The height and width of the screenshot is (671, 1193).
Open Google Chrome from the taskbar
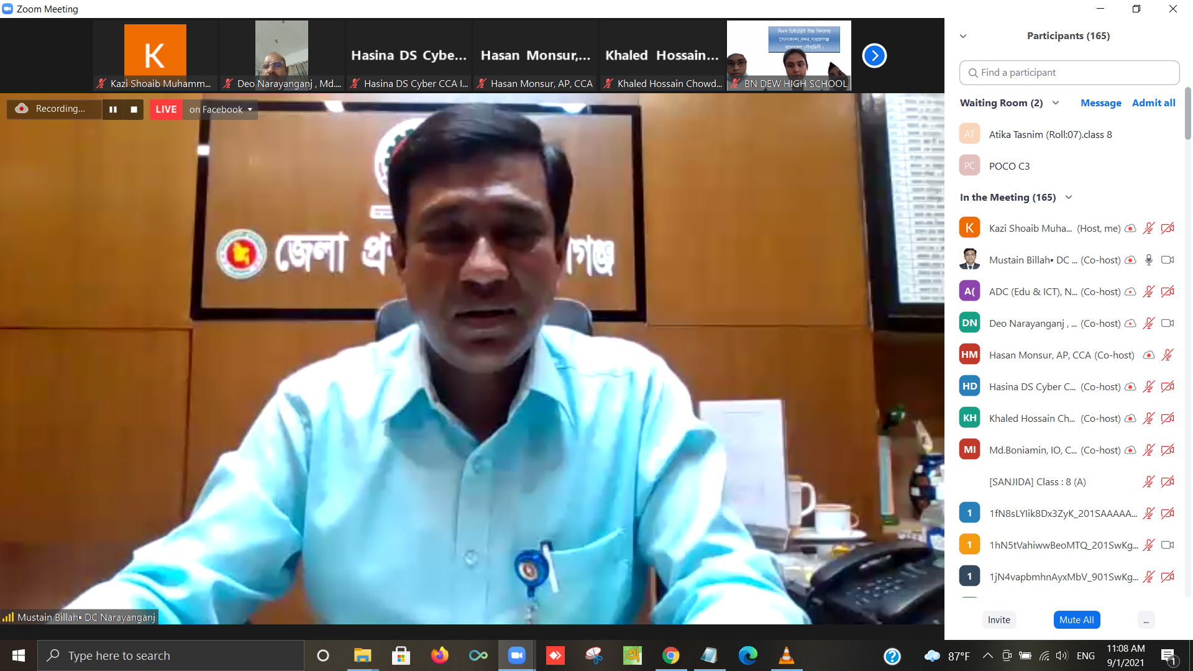670,655
